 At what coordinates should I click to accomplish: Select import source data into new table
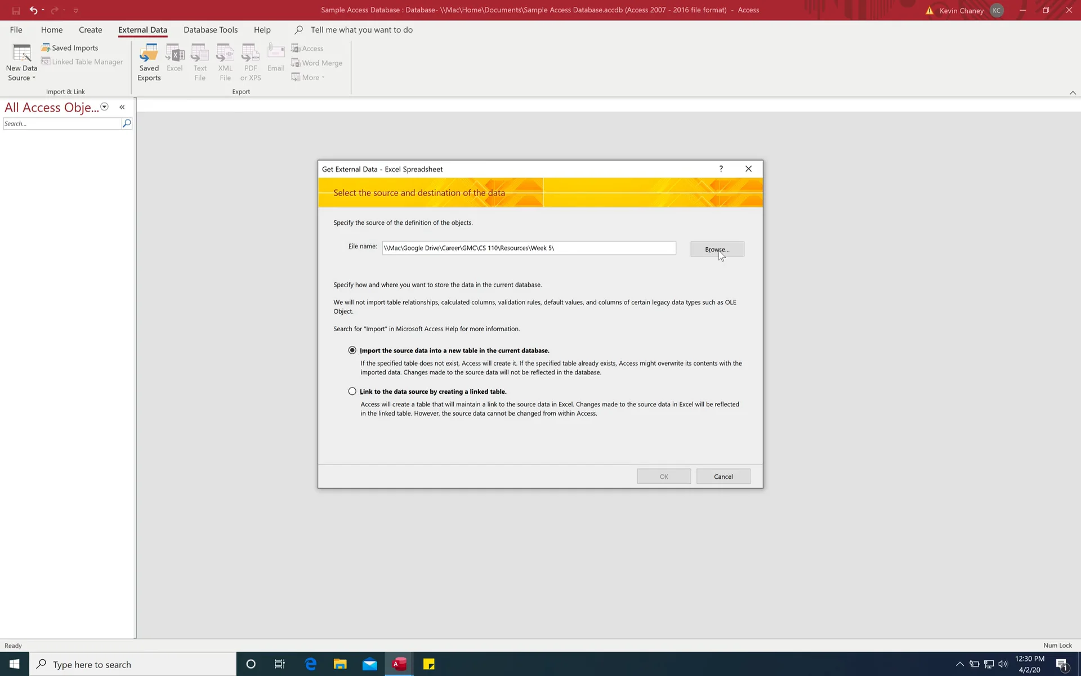tap(352, 350)
